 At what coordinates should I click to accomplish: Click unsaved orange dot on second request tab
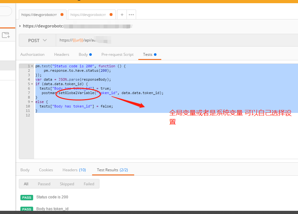pyautogui.click(x=111, y=15)
